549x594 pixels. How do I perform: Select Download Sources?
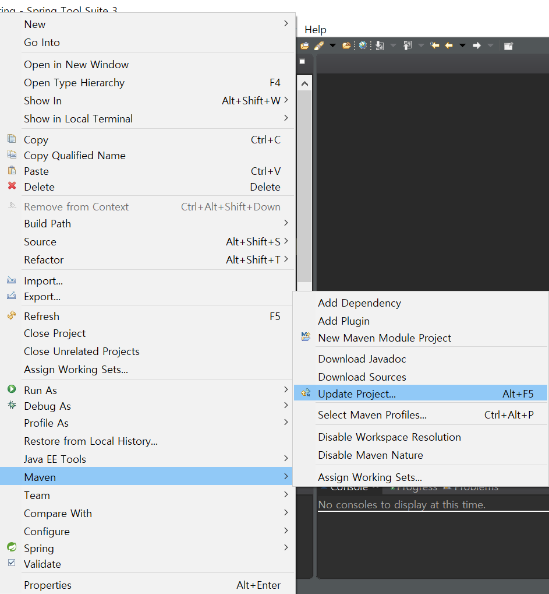coord(421,377)
